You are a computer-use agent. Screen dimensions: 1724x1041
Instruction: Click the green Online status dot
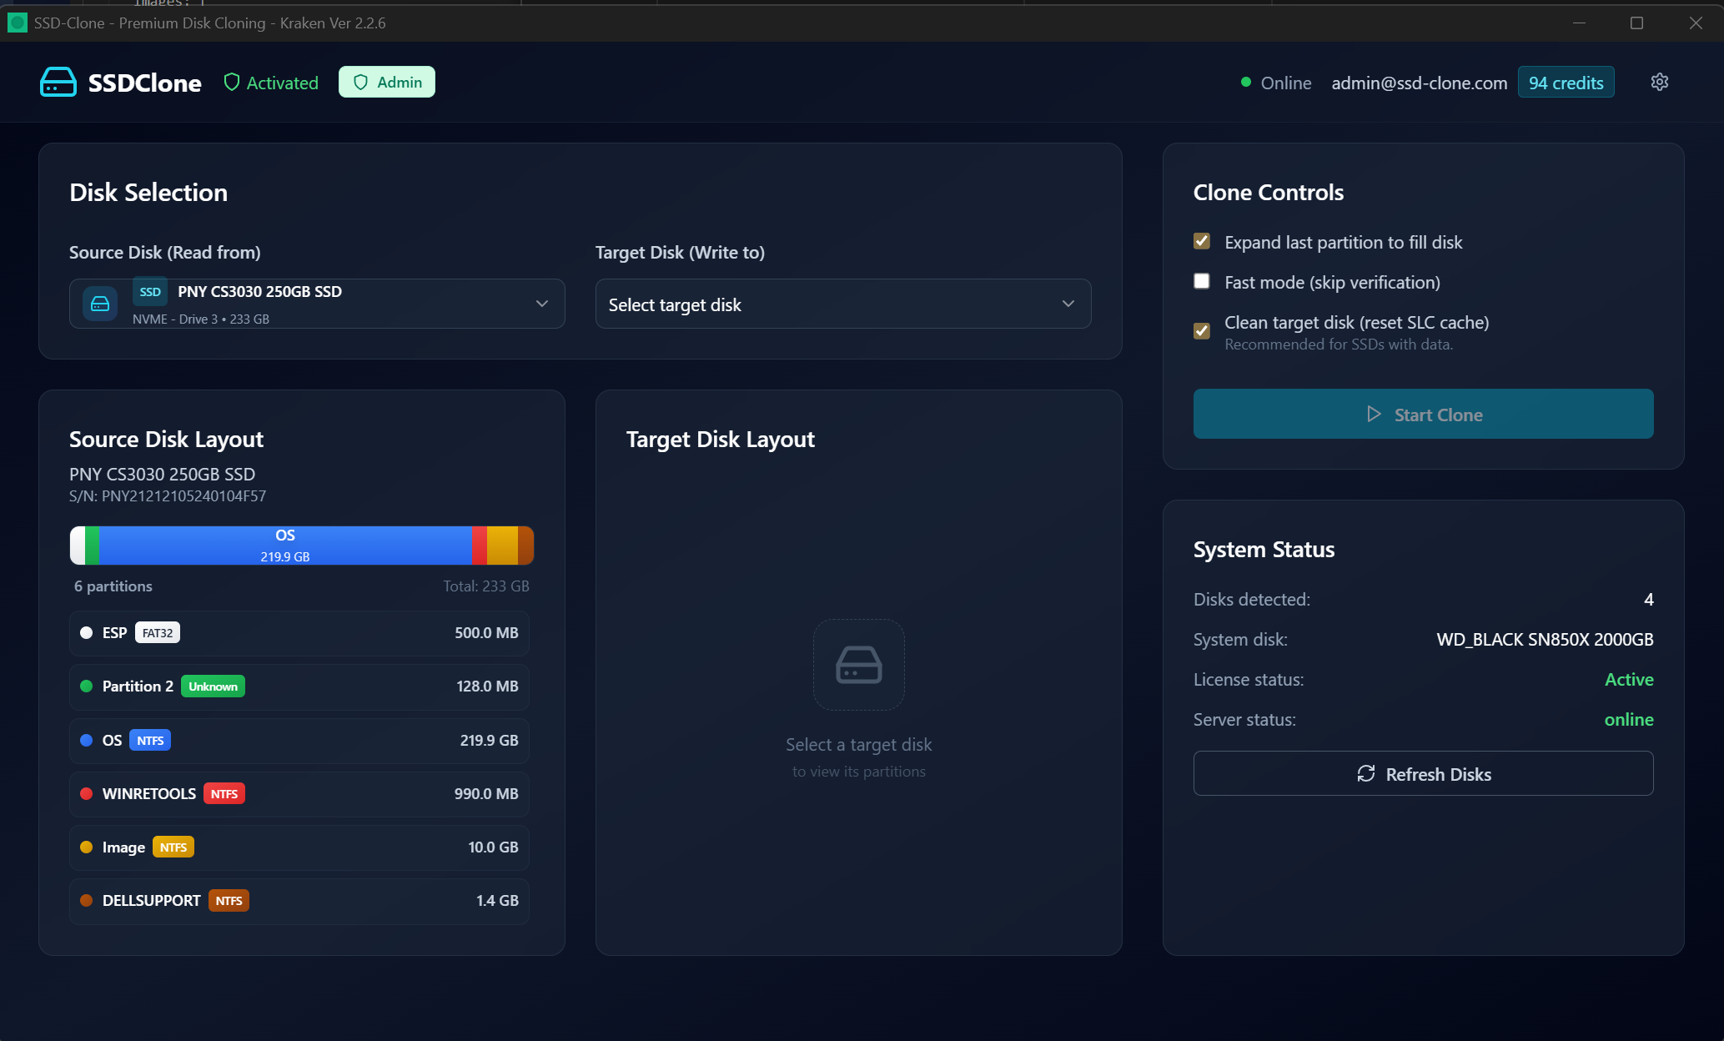tap(1245, 82)
